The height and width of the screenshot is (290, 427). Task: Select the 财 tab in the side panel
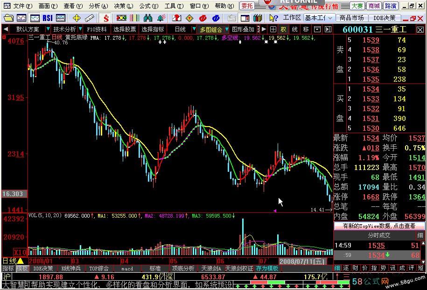pos(356,268)
